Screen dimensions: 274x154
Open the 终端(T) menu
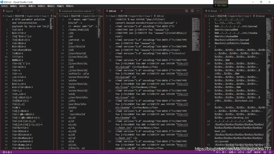pyautogui.click(x=60, y=6)
